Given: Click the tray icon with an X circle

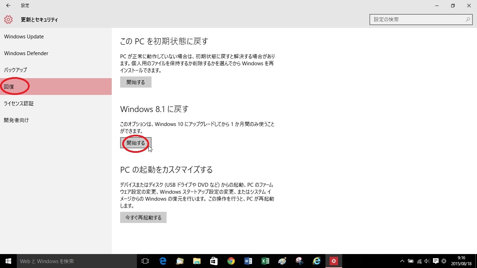Looking at the screenshot, I should pos(444,261).
